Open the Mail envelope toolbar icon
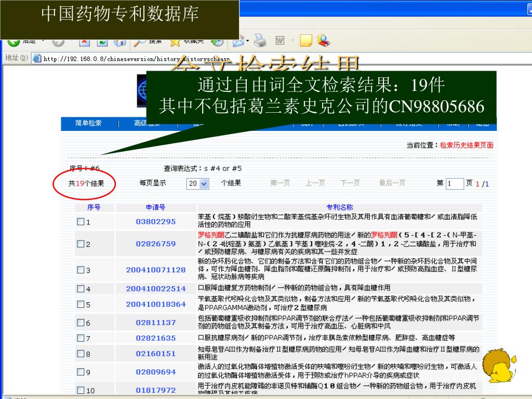The height and width of the screenshot is (399, 532). [x=238, y=41]
